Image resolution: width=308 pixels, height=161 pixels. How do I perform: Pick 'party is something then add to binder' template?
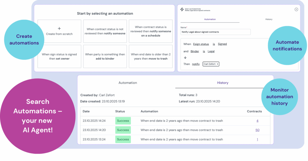tap(105, 56)
